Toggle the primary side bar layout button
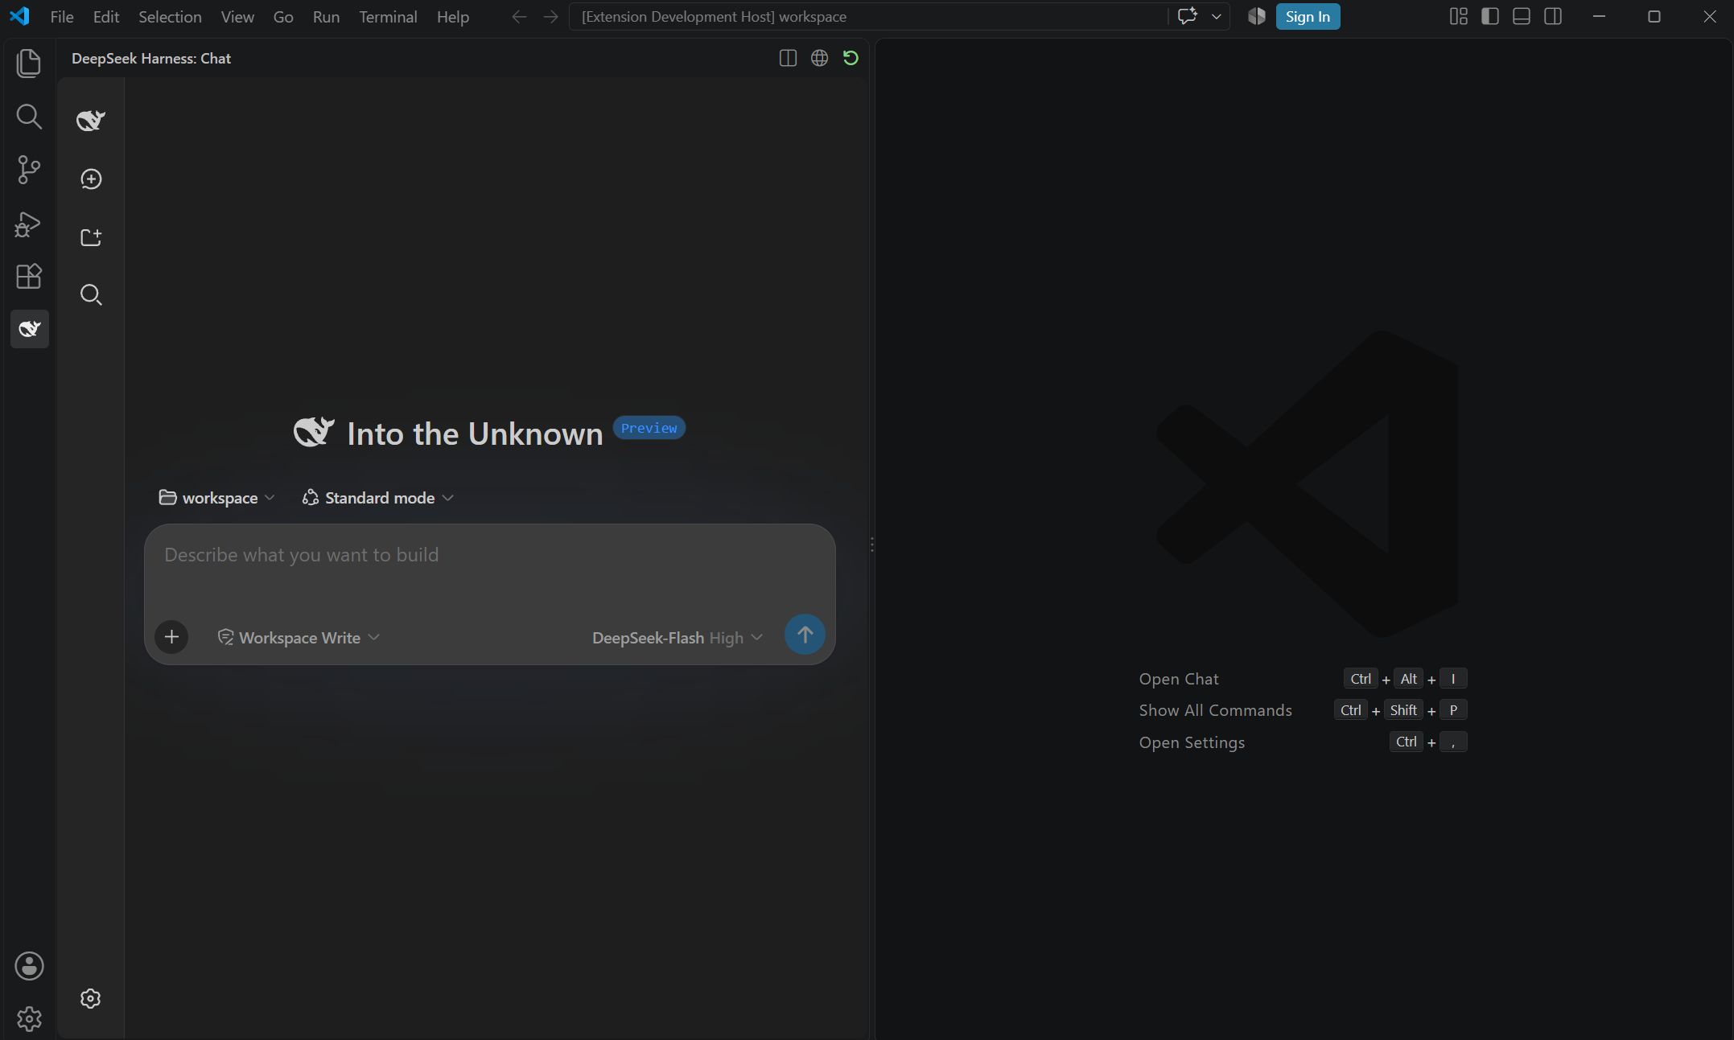The image size is (1734, 1040). pyautogui.click(x=1490, y=16)
